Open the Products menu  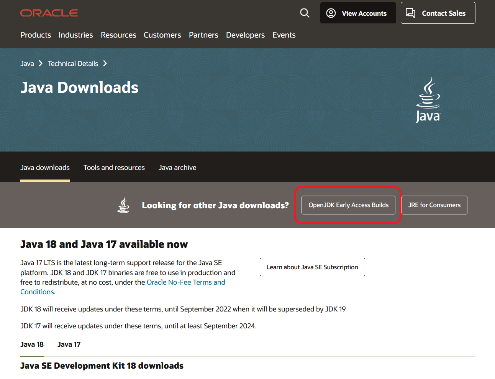click(x=36, y=35)
